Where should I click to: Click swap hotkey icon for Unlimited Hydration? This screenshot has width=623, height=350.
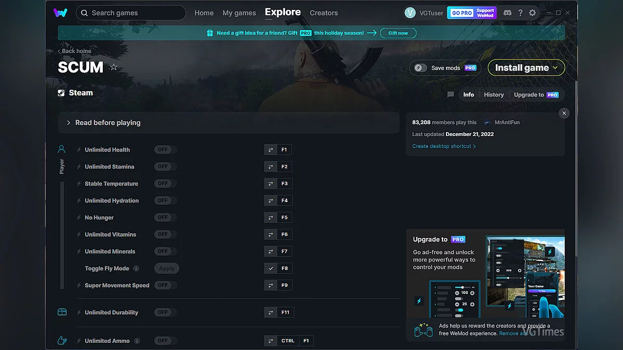(270, 201)
